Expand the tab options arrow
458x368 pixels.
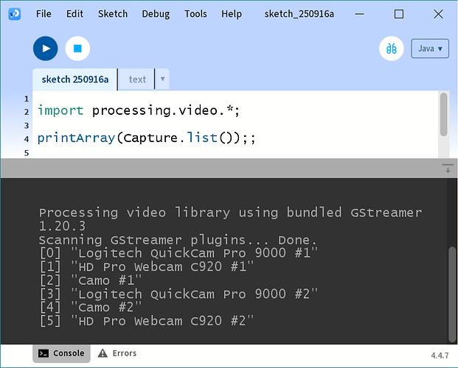(x=162, y=79)
